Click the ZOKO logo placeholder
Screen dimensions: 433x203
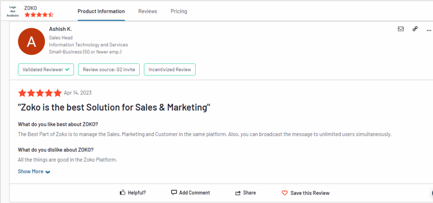[x=13, y=11]
